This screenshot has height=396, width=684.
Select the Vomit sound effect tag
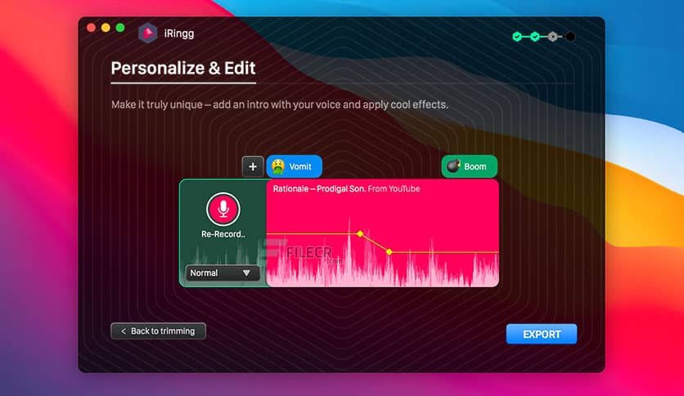(295, 166)
